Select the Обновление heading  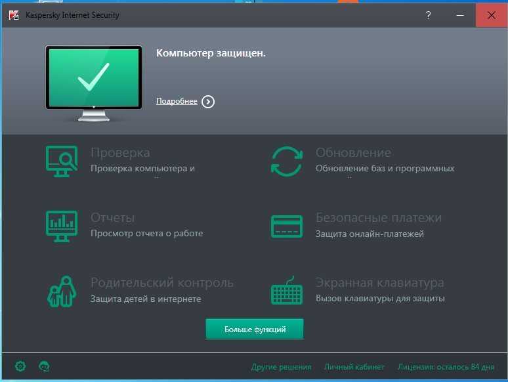pyautogui.click(x=354, y=153)
